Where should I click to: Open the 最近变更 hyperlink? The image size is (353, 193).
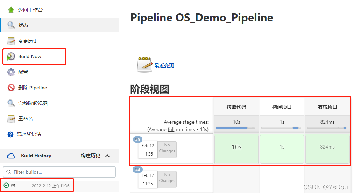point(164,66)
